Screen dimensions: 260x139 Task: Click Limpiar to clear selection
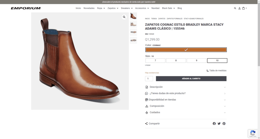tap(148, 65)
